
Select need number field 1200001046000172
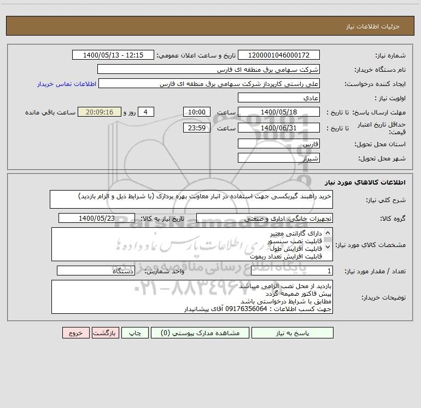(x=279, y=55)
